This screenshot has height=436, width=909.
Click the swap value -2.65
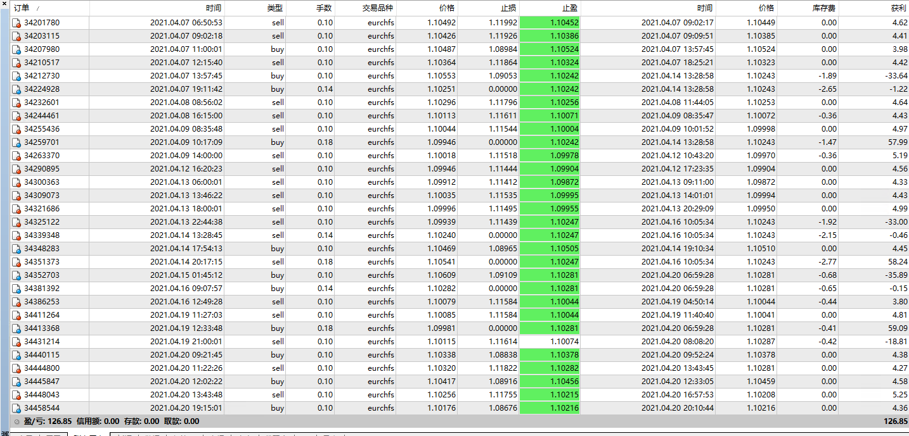point(827,89)
